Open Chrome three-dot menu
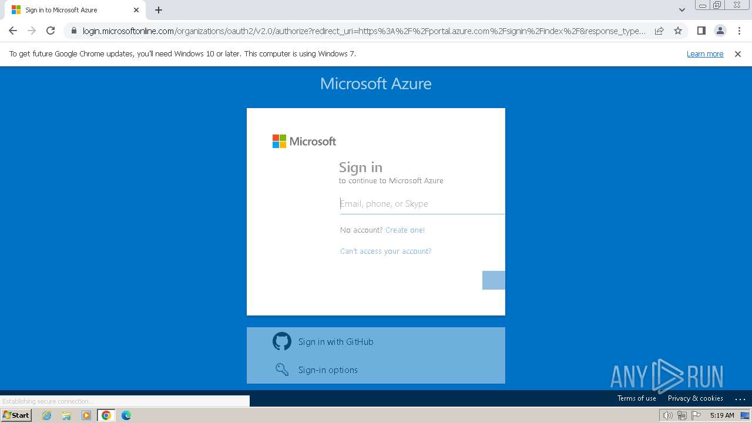 pos(739,31)
